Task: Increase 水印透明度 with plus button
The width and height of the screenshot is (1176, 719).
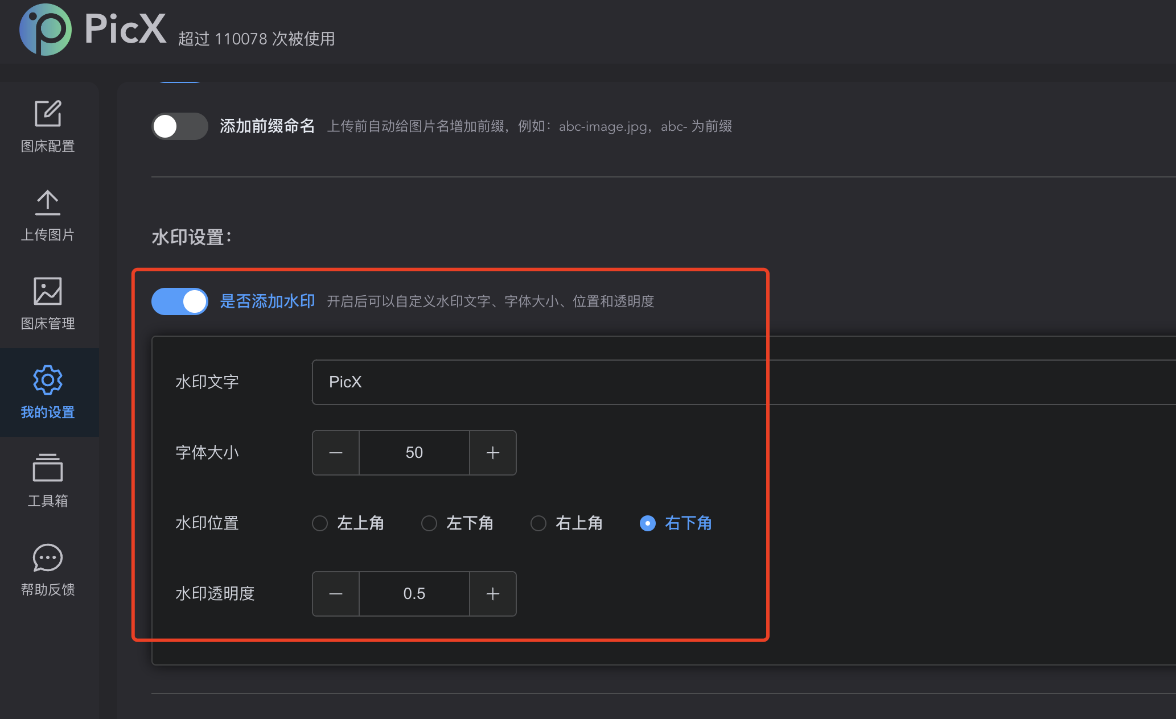Action: click(x=493, y=594)
